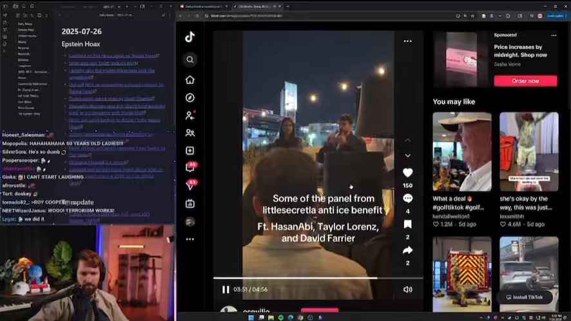Open Messages icon with red badge
The height and width of the screenshot is (321, 571).
tap(191, 185)
